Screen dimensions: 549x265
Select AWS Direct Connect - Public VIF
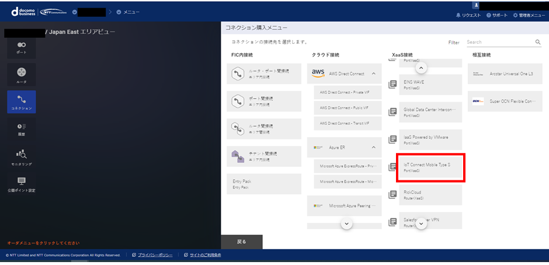point(348,108)
